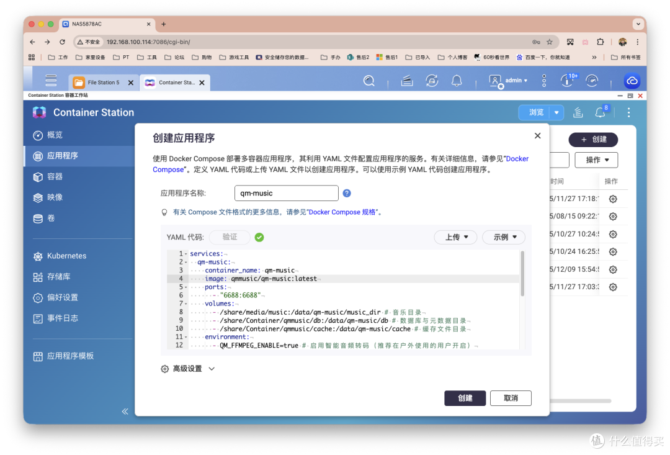
Task: Click the application name input showing qm-music
Action: pyautogui.click(x=286, y=193)
